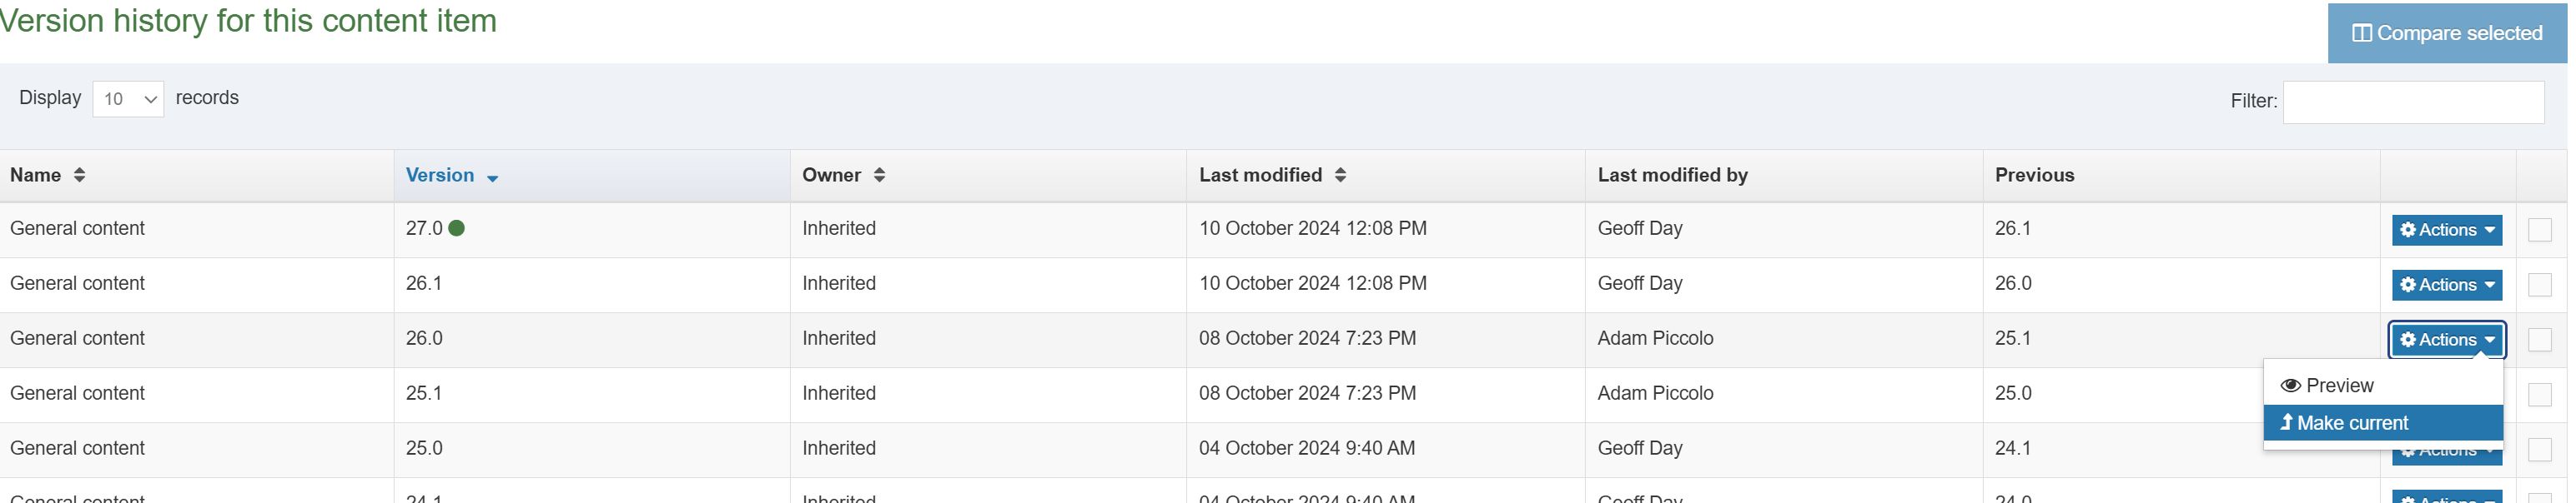2576x503 pixels.
Task: Sort table by Name column arrows
Action: coord(79,175)
